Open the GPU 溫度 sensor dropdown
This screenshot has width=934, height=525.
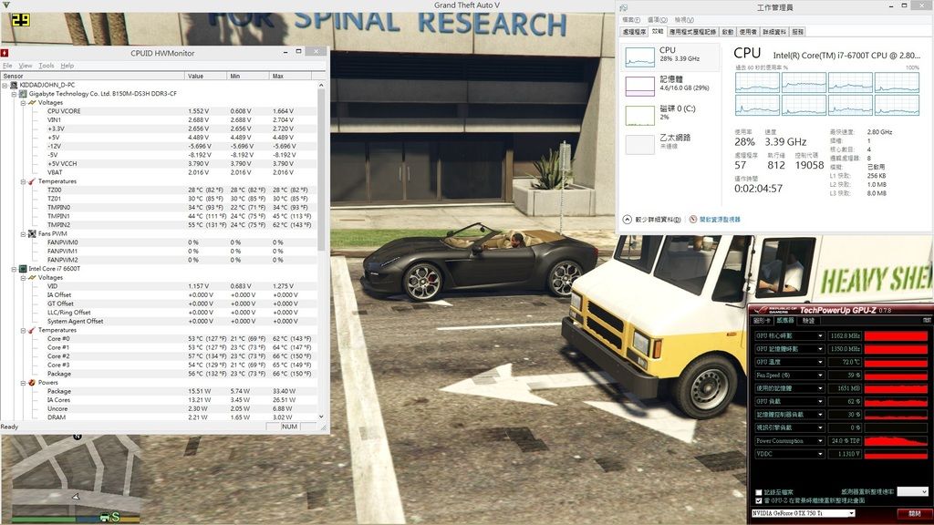pos(820,363)
